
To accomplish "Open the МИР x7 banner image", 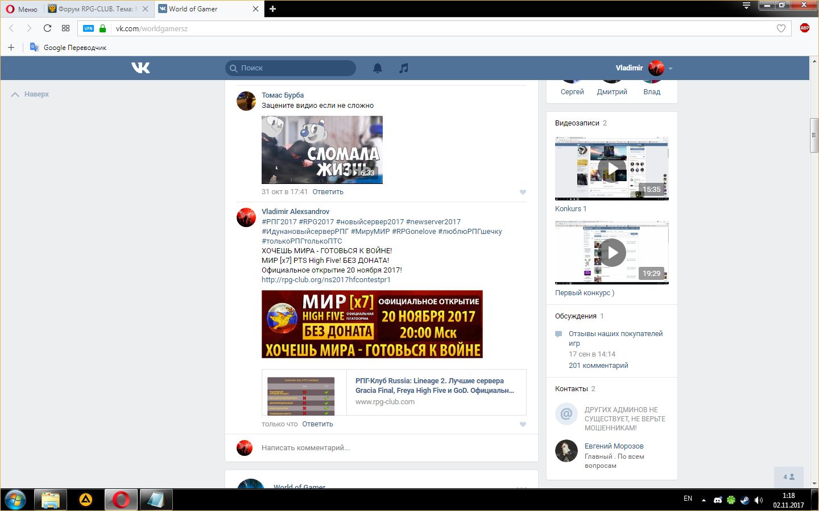I will coord(372,324).
